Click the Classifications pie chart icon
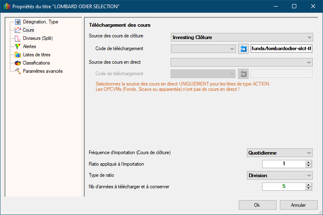 18,63
